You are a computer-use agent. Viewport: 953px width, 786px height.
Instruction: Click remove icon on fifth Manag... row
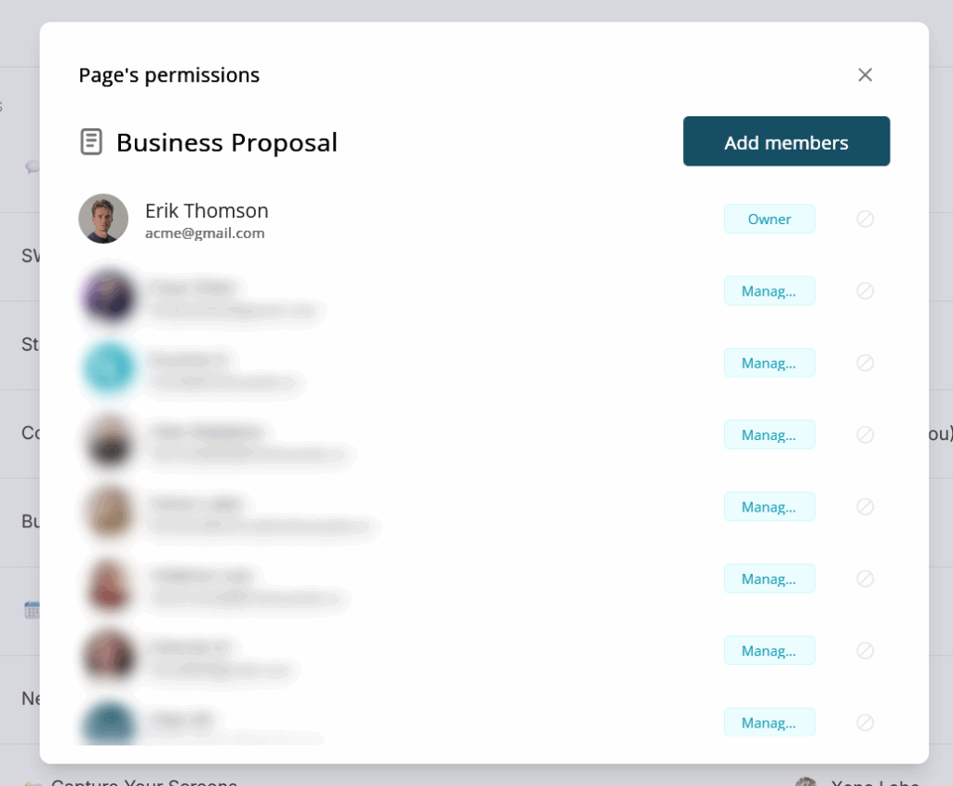(865, 579)
